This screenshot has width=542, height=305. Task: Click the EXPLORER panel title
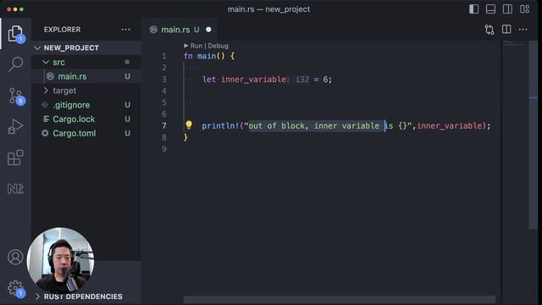coord(62,30)
